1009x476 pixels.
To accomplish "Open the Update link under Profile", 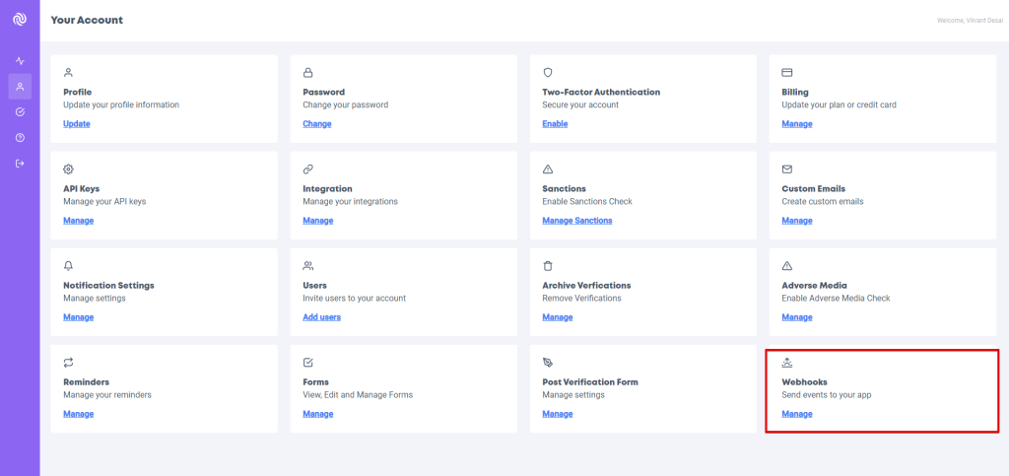I will (x=76, y=124).
